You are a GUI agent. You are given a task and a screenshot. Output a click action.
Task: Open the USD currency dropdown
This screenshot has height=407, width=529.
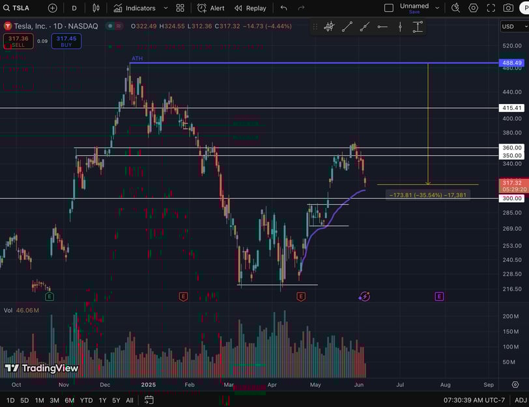click(514, 26)
